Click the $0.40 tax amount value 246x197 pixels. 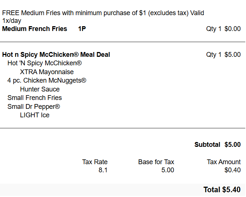pos(233,170)
